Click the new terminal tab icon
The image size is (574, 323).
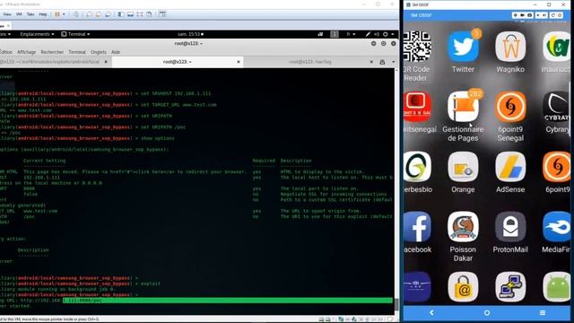382,62
